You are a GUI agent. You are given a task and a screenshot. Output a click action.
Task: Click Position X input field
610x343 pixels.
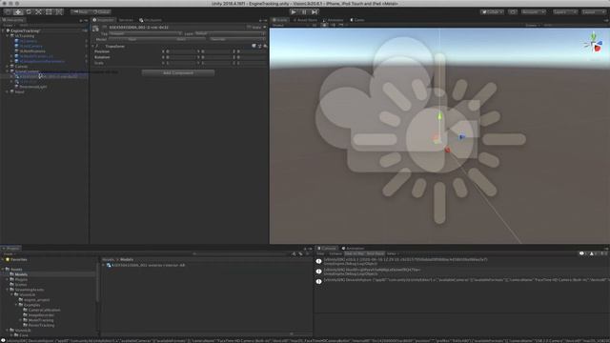180,51
